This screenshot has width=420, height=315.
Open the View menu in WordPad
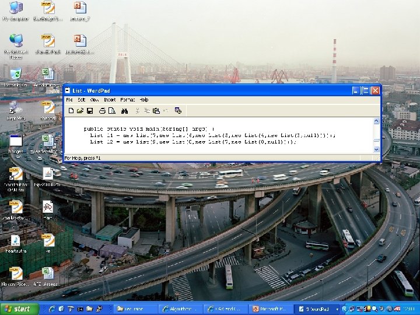94,100
